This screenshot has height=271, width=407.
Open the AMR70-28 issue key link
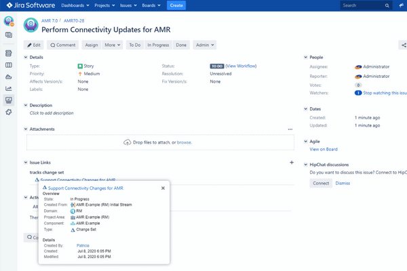[74, 21]
